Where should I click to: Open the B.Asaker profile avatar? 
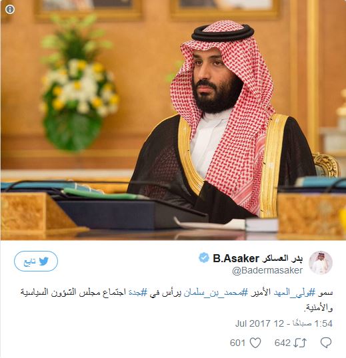coord(321,263)
